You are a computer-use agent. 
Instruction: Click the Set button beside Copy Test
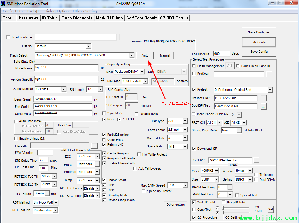pyautogui.click(x=271, y=209)
